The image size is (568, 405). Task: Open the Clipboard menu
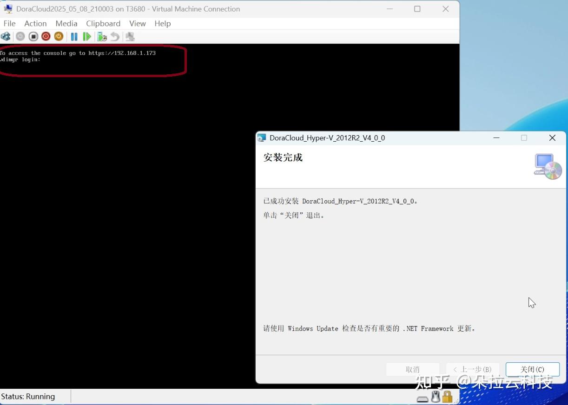pos(103,23)
